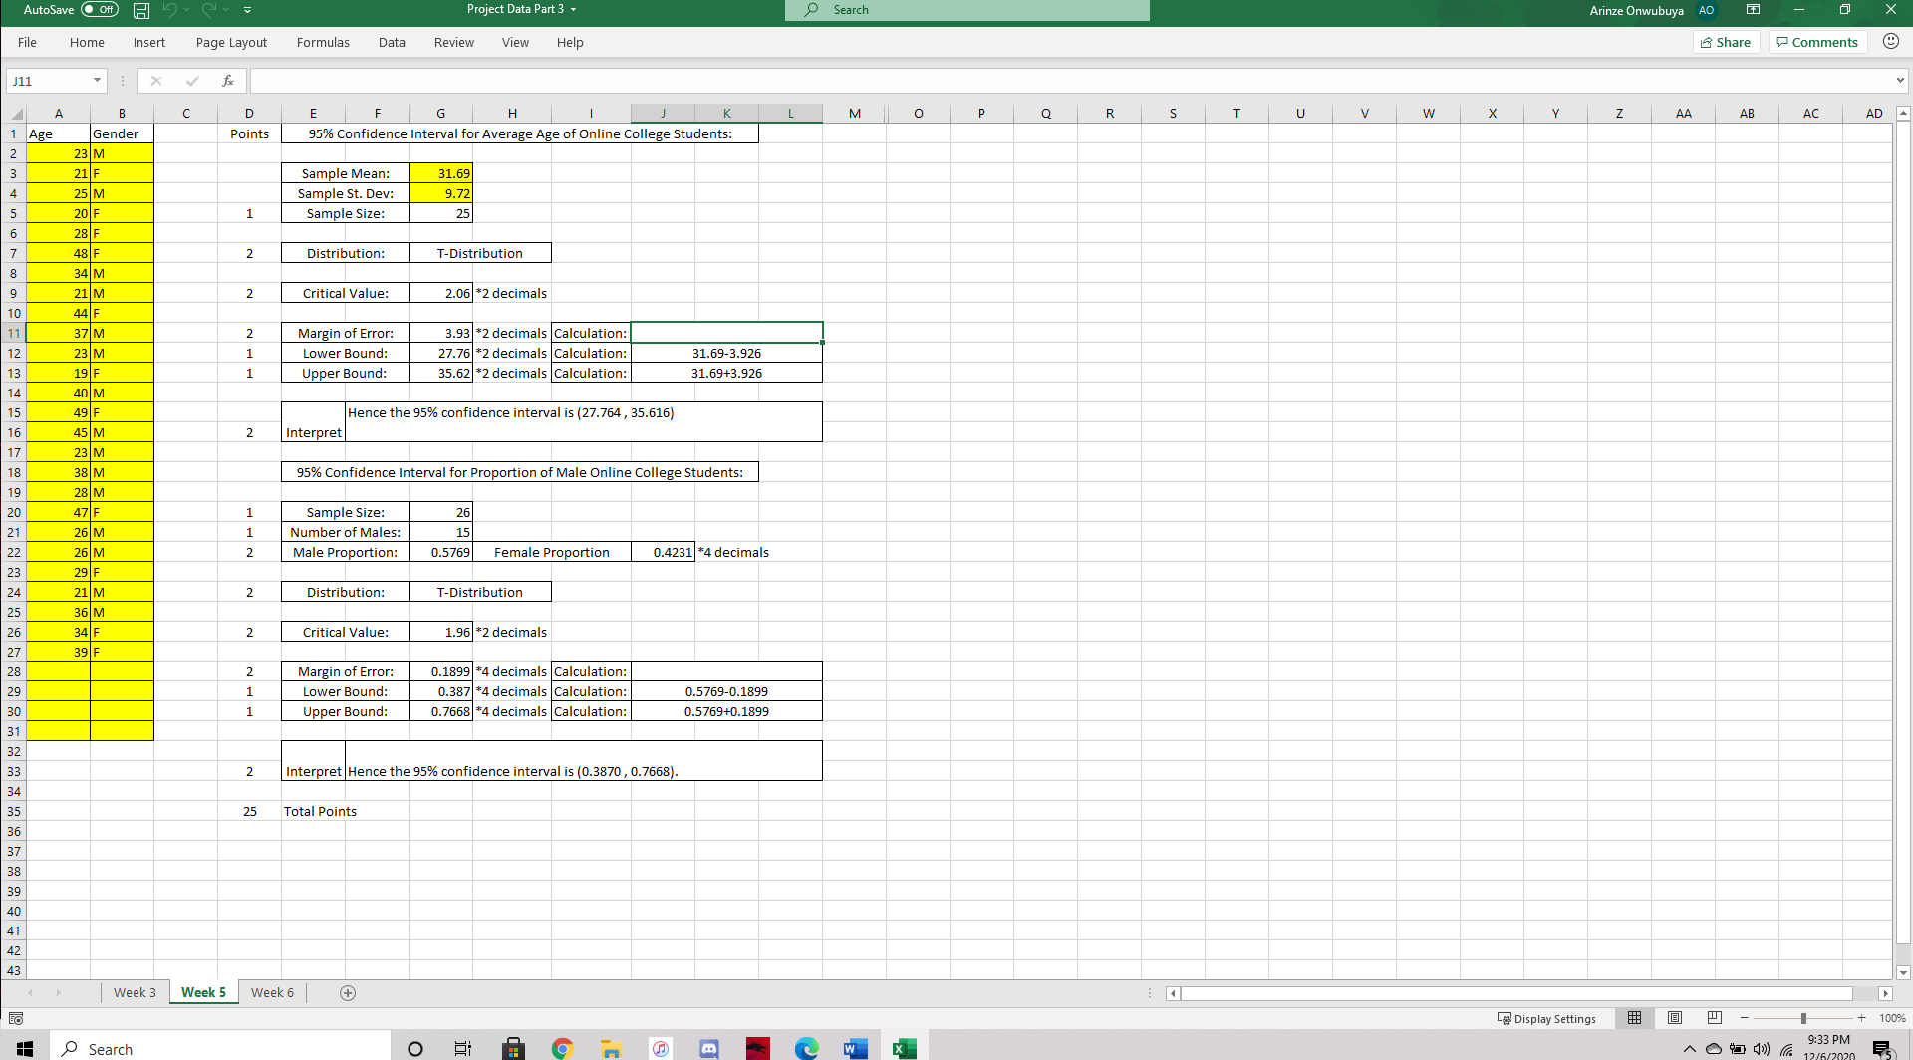Click the Insert Function fx icon
This screenshot has height=1060, width=1913.
pyautogui.click(x=228, y=81)
